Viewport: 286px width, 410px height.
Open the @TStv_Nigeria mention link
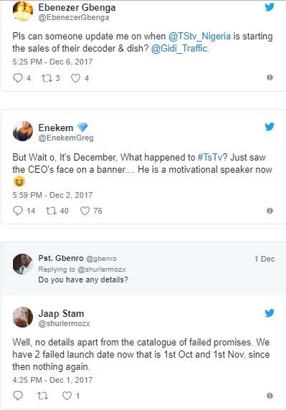(x=199, y=36)
